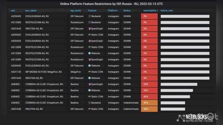Viewport: 223px width, 125px height.
Task: Click the 40% reachability cell
Action: tap(149, 97)
